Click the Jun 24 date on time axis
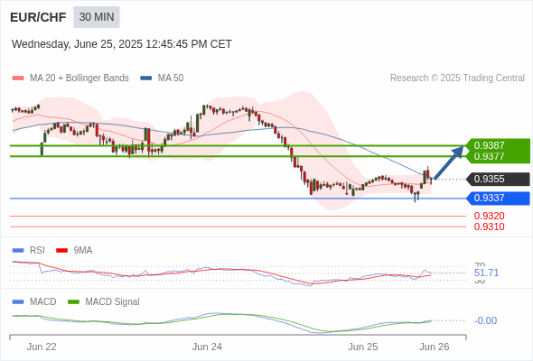 tap(207, 347)
